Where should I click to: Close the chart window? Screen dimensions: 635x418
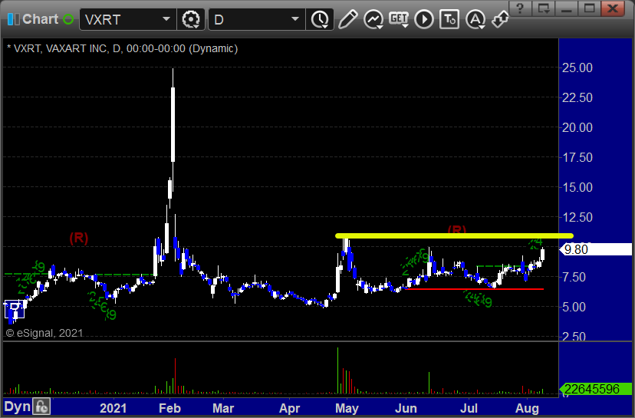coord(613,8)
